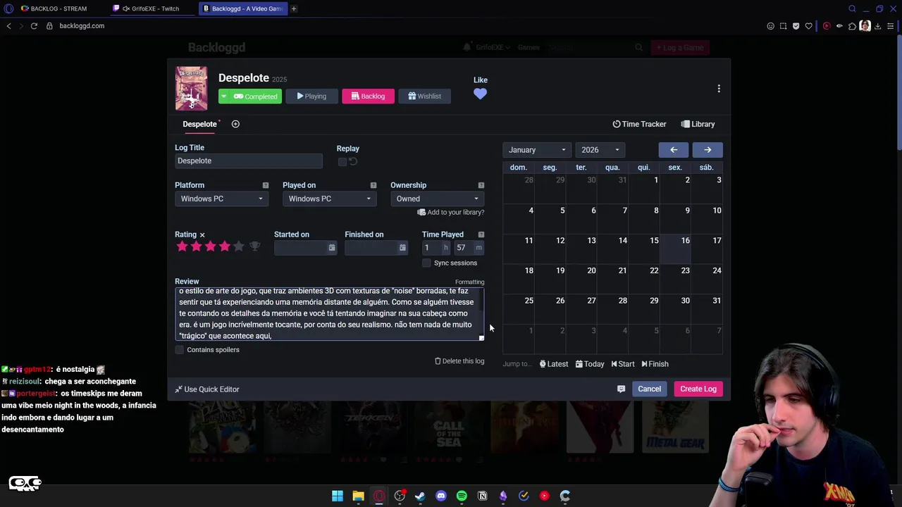Open the browser downloads icon
The height and width of the screenshot is (507, 902).
[x=877, y=26]
